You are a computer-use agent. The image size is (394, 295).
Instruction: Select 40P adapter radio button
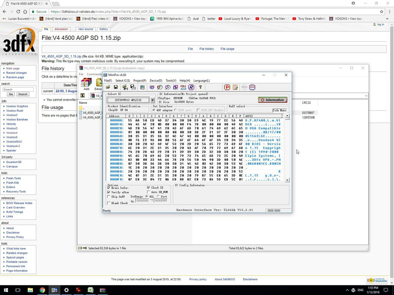tap(154, 110)
